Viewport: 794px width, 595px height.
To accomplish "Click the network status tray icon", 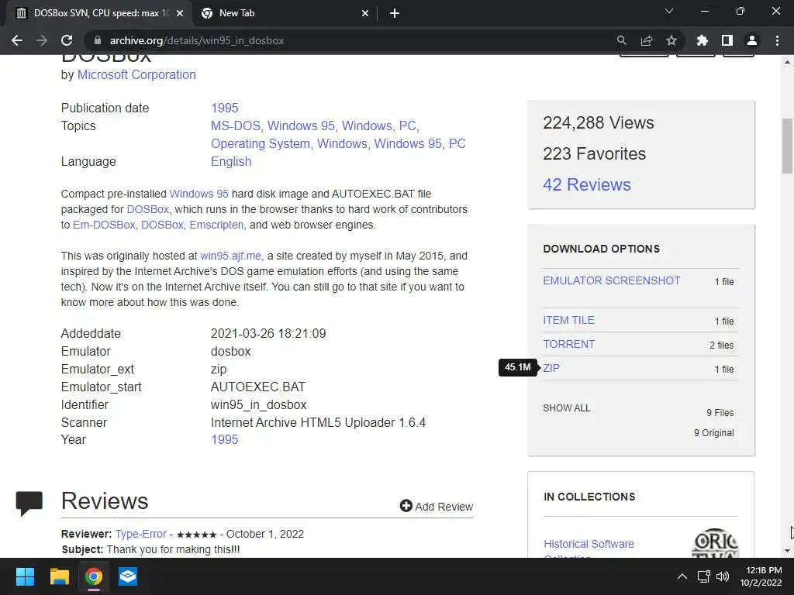I will pos(703,576).
